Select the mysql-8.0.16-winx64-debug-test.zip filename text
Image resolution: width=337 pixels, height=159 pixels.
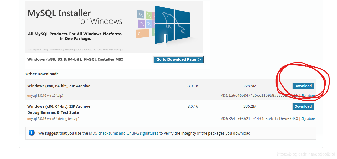[53, 119]
